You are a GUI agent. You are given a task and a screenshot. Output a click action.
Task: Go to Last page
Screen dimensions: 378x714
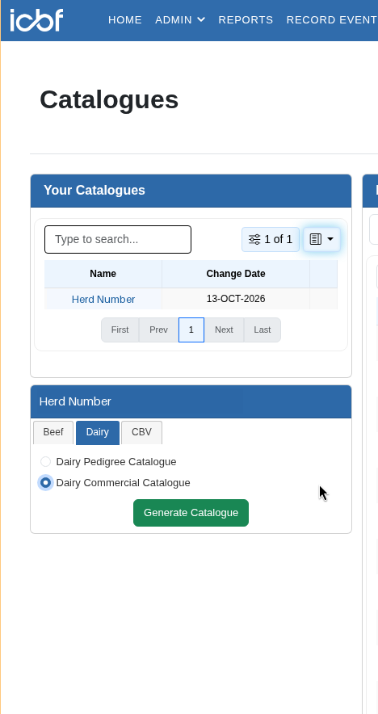pos(262,330)
